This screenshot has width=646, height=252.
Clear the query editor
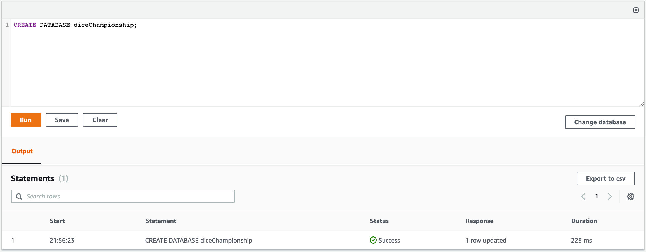(x=100, y=120)
